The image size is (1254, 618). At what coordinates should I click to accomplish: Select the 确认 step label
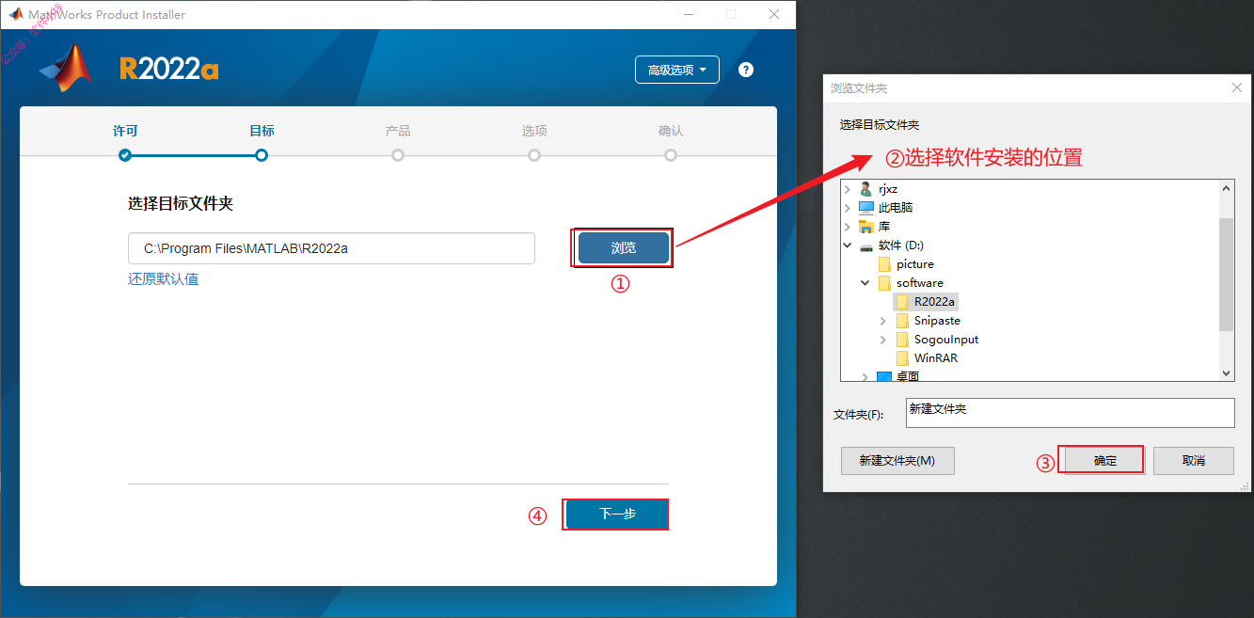(671, 131)
